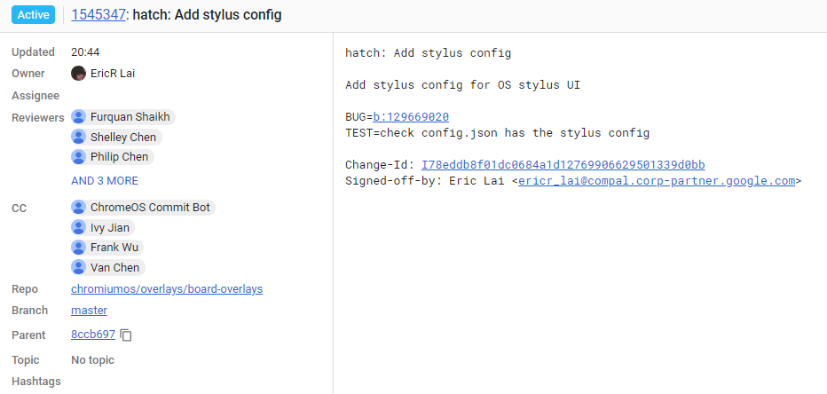Click Ivy Jian's CC avatar icon

pos(79,227)
